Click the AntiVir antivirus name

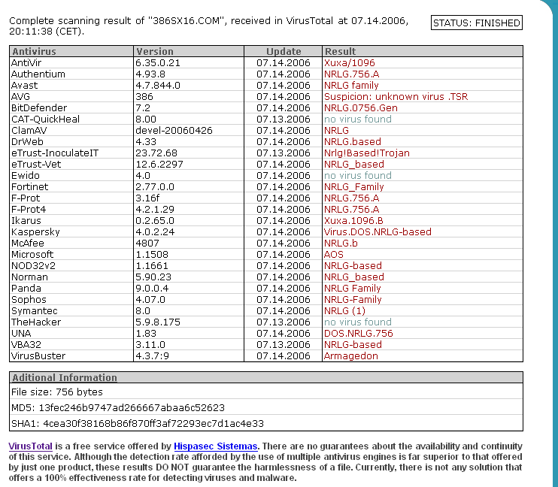coord(26,63)
